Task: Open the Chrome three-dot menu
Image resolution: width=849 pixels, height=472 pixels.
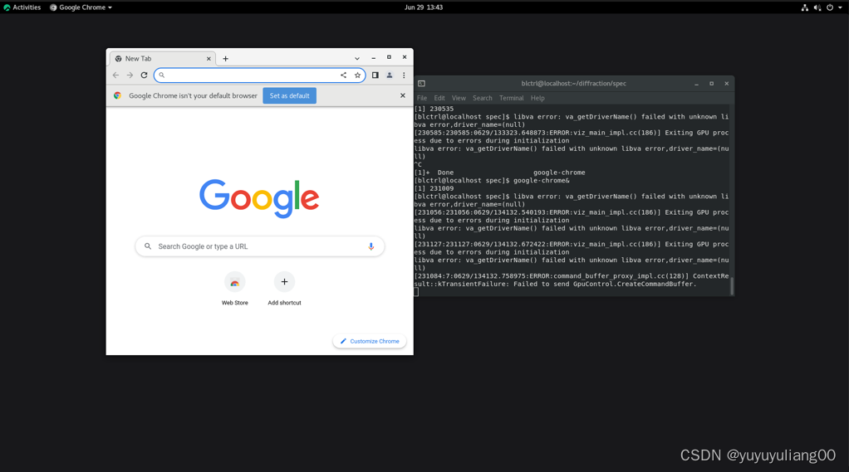Action: [x=404, y=75]
